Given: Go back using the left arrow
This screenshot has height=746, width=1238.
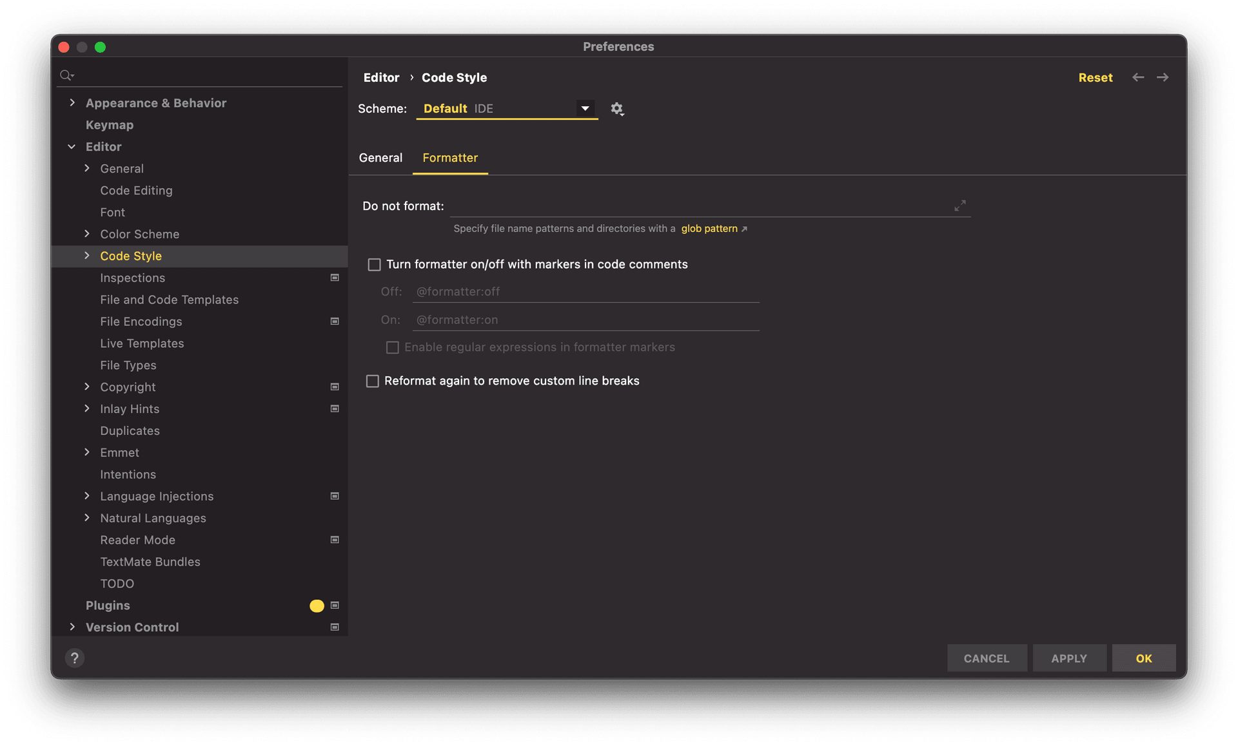Looking at the screenshot, I should [x=1138, y=77].
